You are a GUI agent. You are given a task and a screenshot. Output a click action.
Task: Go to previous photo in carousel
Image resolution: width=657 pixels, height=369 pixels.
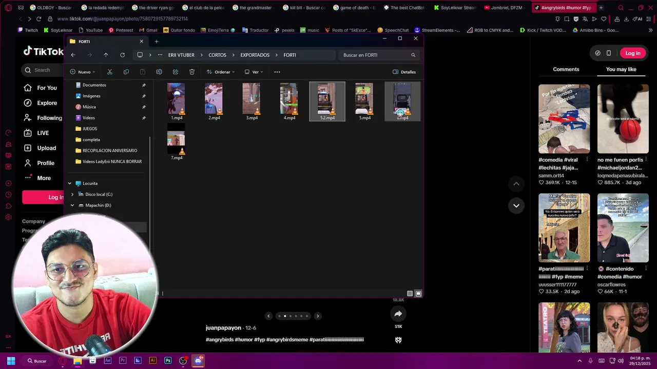click(268, 316)
